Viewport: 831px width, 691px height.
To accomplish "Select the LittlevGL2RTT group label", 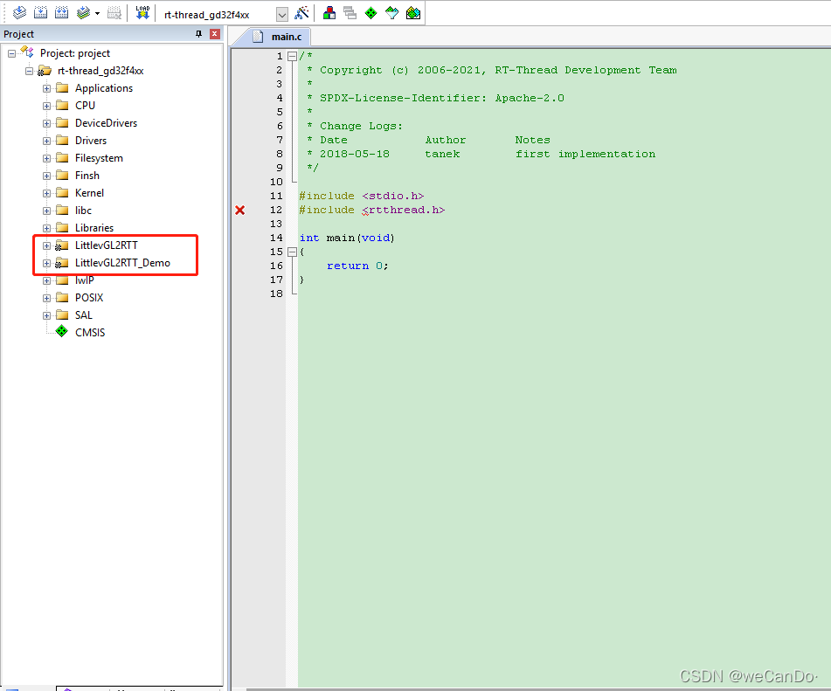I will point(106,245).
